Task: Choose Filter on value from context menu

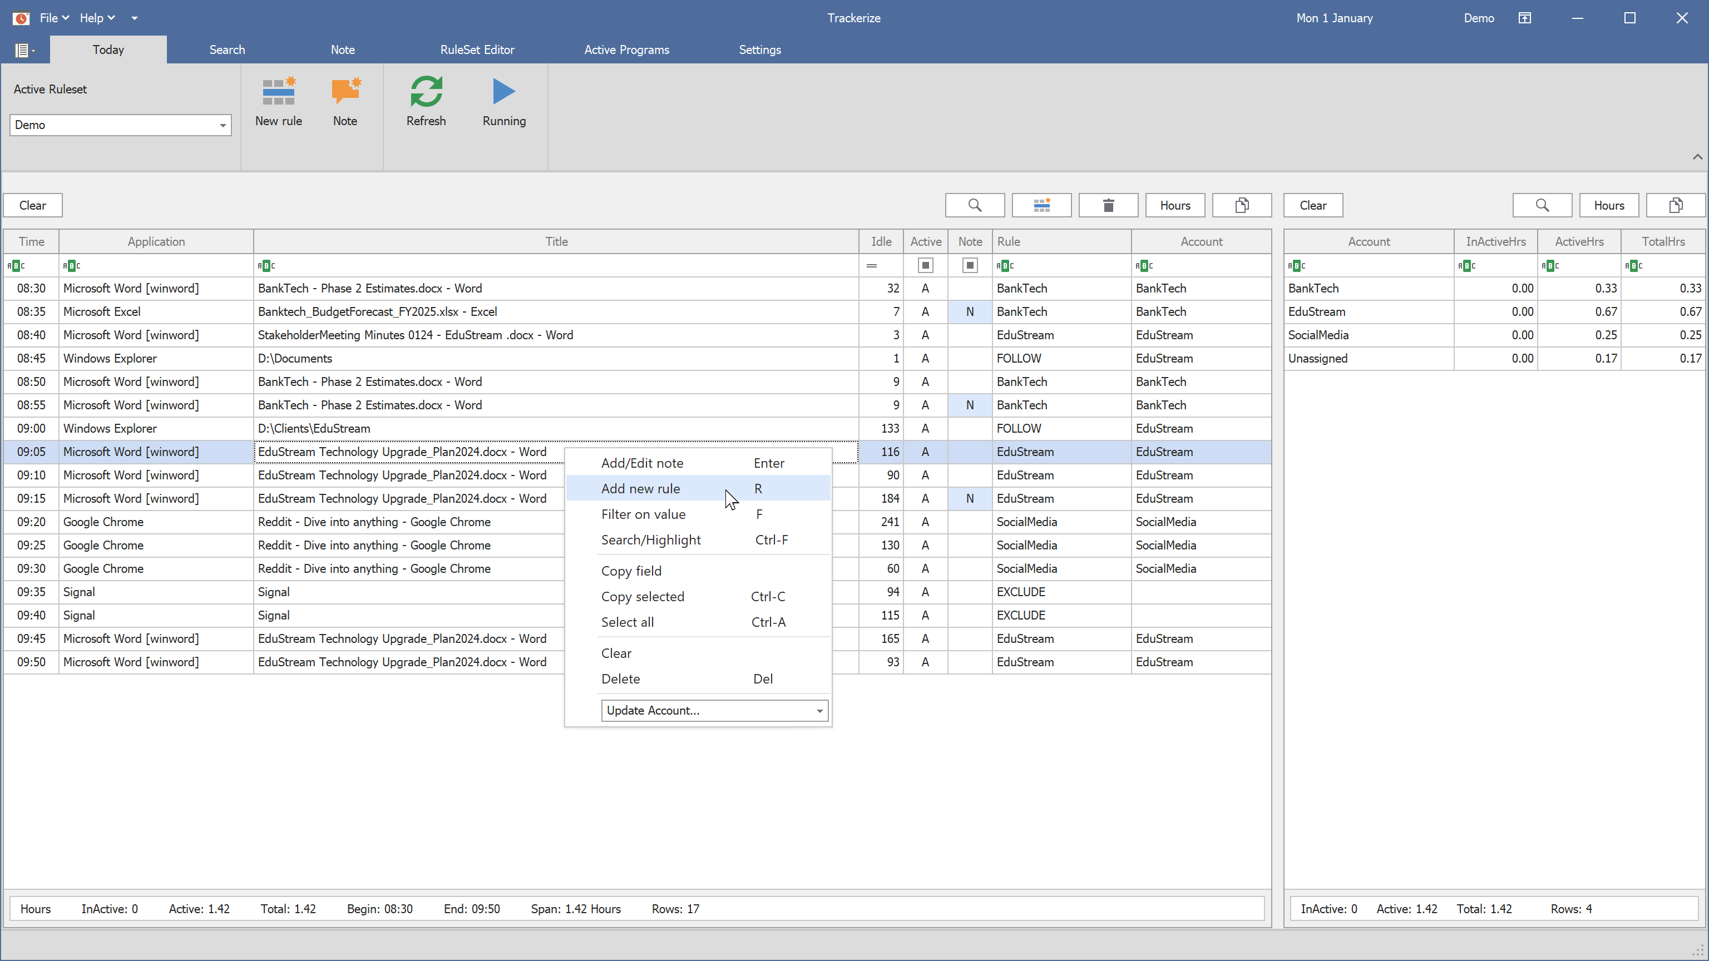Action: [x=698, y=514]
